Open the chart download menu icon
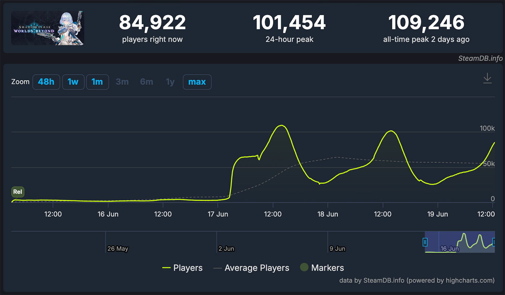The width and height of the screenshot is (505, 295). pyautogui.click(x=487, y=78)
